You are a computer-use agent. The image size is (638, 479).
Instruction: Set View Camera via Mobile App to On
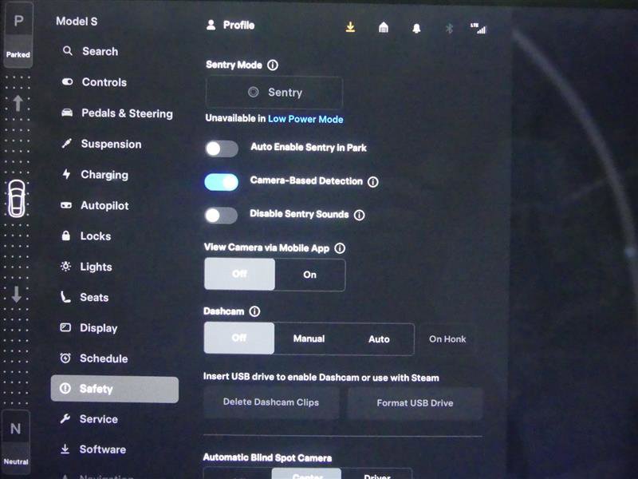310,275
